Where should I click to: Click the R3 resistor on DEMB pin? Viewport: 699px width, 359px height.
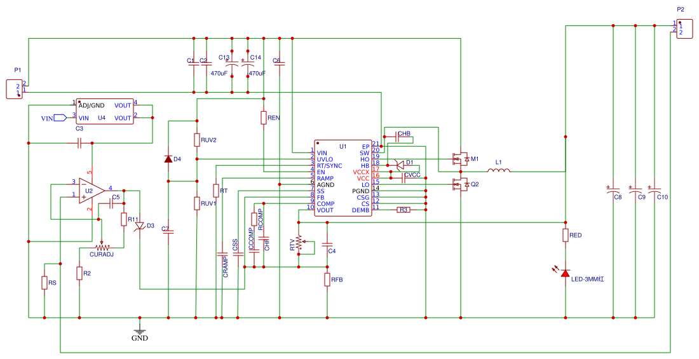(402, 210)
